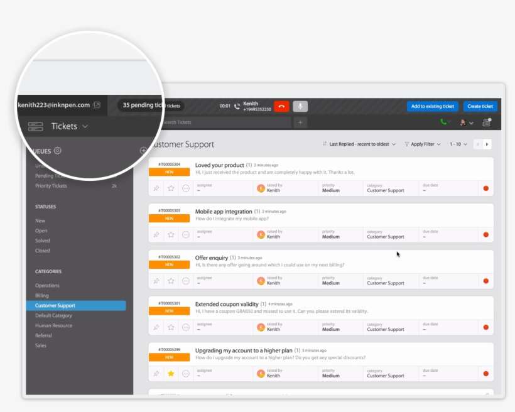
Task: Pin the 'Extended coupon validity' ticket
Action: [x=156, y=327]
